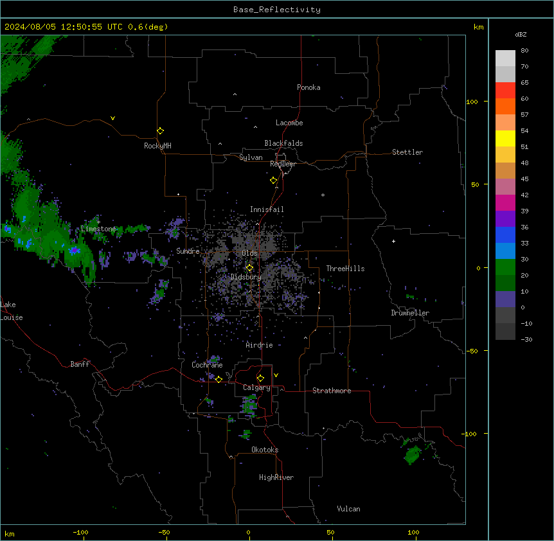Click the Drumheller city label

click(x=410, y=313)
